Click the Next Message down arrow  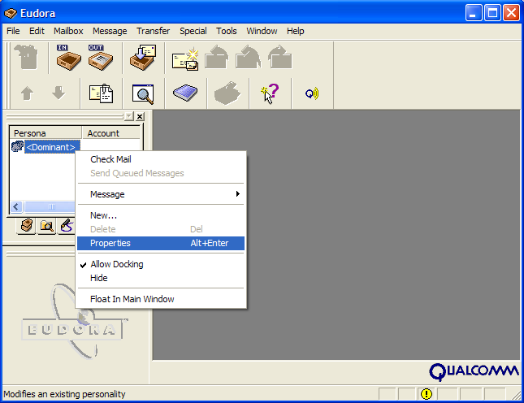pos(58,93)
